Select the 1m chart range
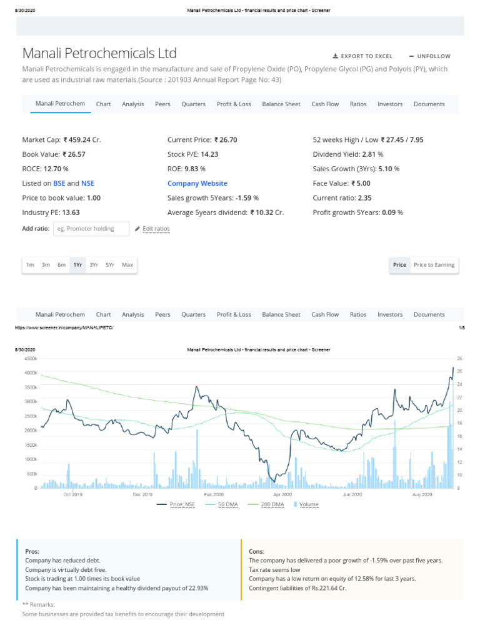The height and width of the screenshot is (640, 480). (30, 265)
